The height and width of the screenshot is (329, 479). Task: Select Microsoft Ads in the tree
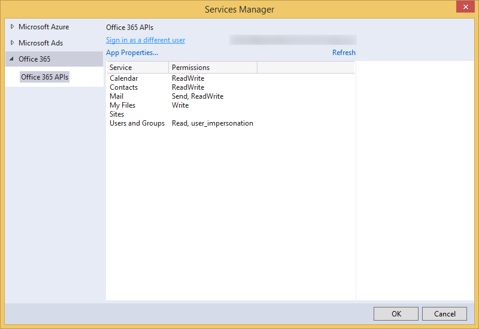(41, 43)
